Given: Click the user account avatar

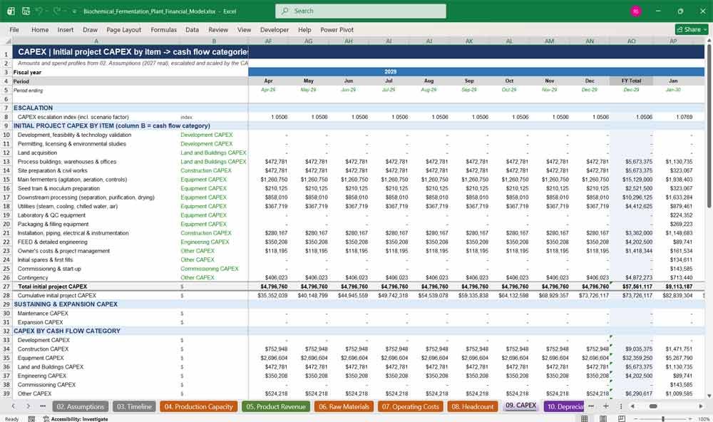Looking at the screenshot, I should coord(636,11).
